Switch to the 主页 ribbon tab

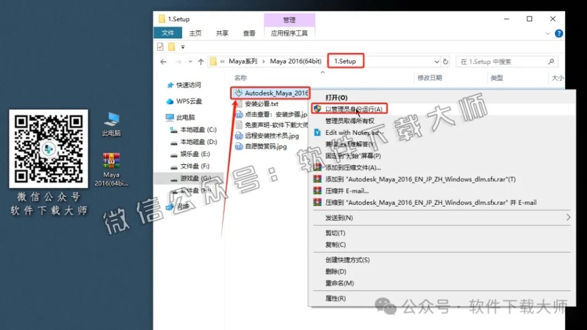(195, 33)
